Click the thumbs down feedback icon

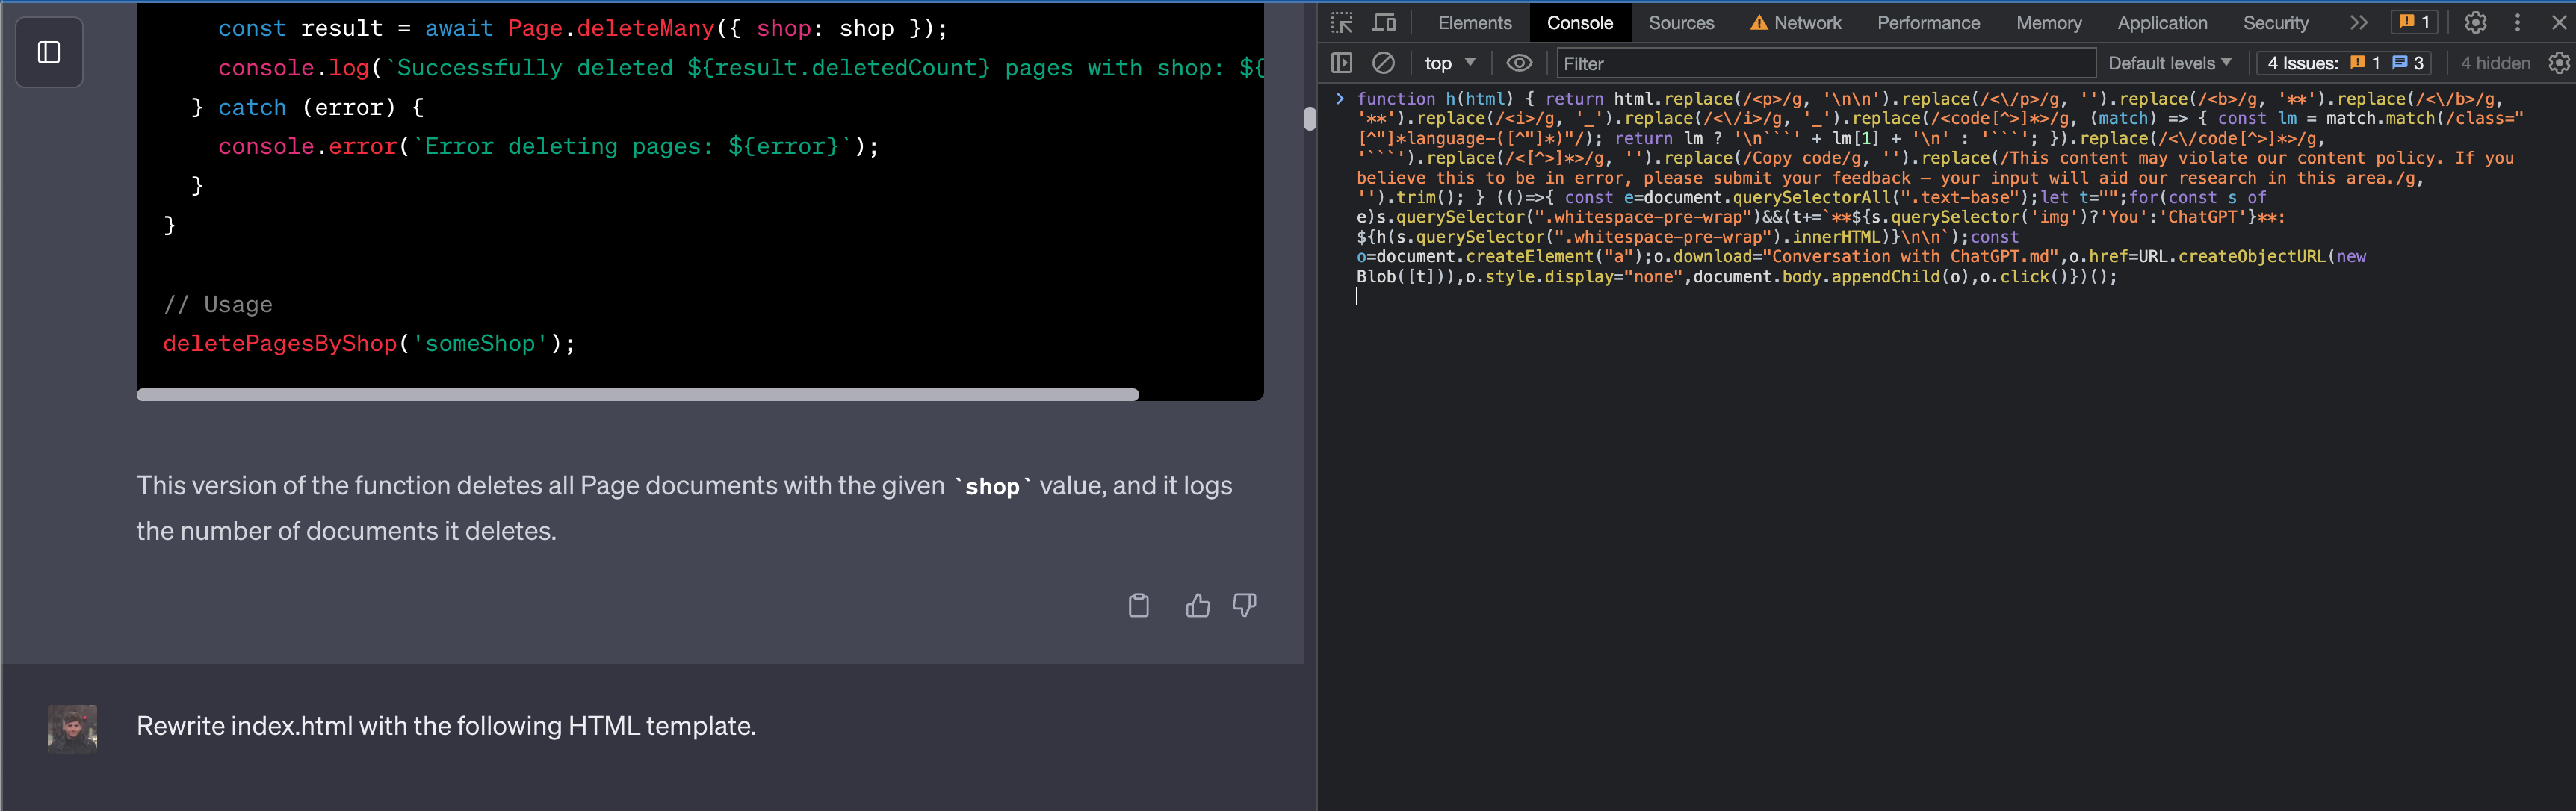tap(1244, 605)
